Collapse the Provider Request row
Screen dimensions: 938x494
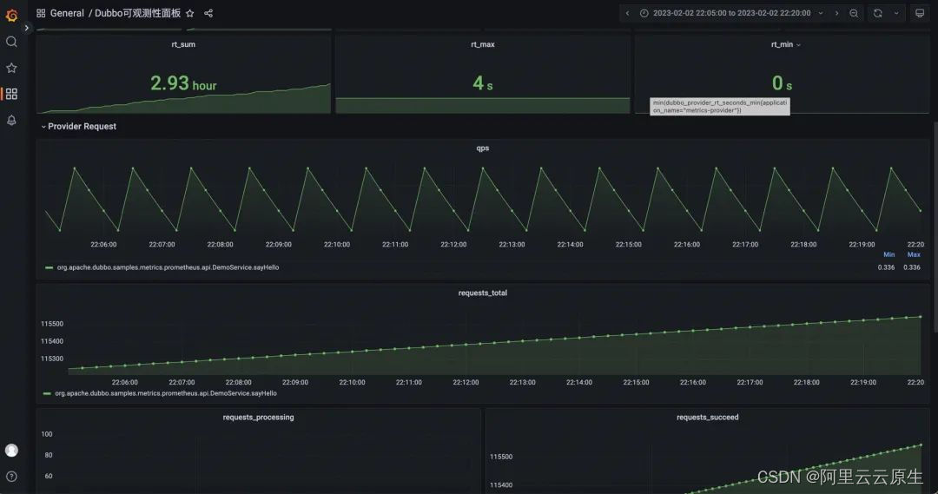(78, 126)
